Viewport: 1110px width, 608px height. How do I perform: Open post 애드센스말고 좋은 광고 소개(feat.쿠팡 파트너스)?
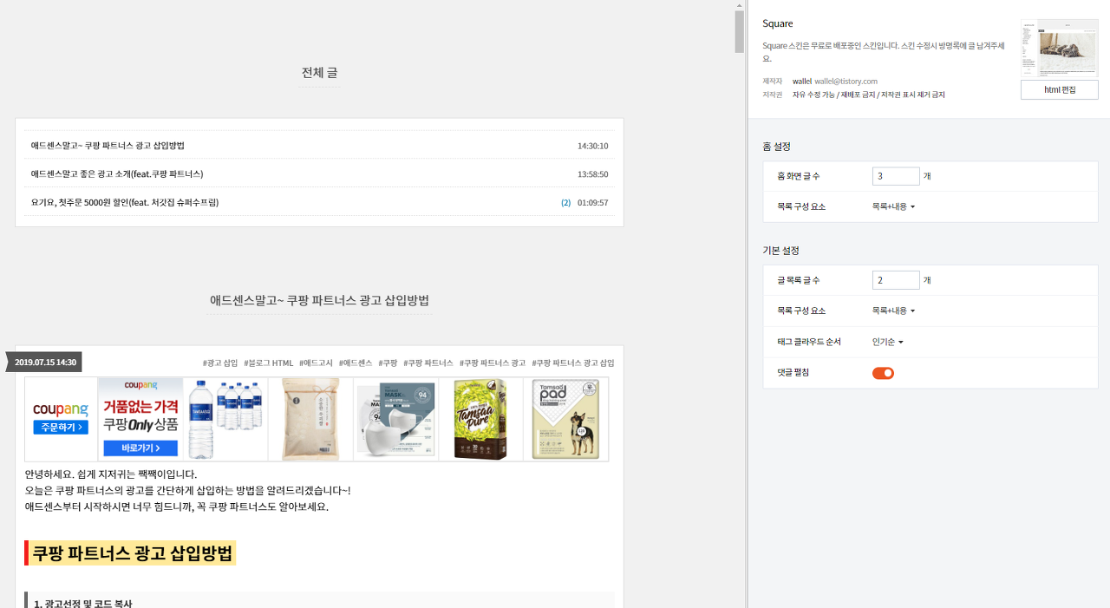coord(117,174)
